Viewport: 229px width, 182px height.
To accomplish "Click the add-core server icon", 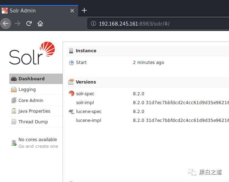I will (14, 143).
